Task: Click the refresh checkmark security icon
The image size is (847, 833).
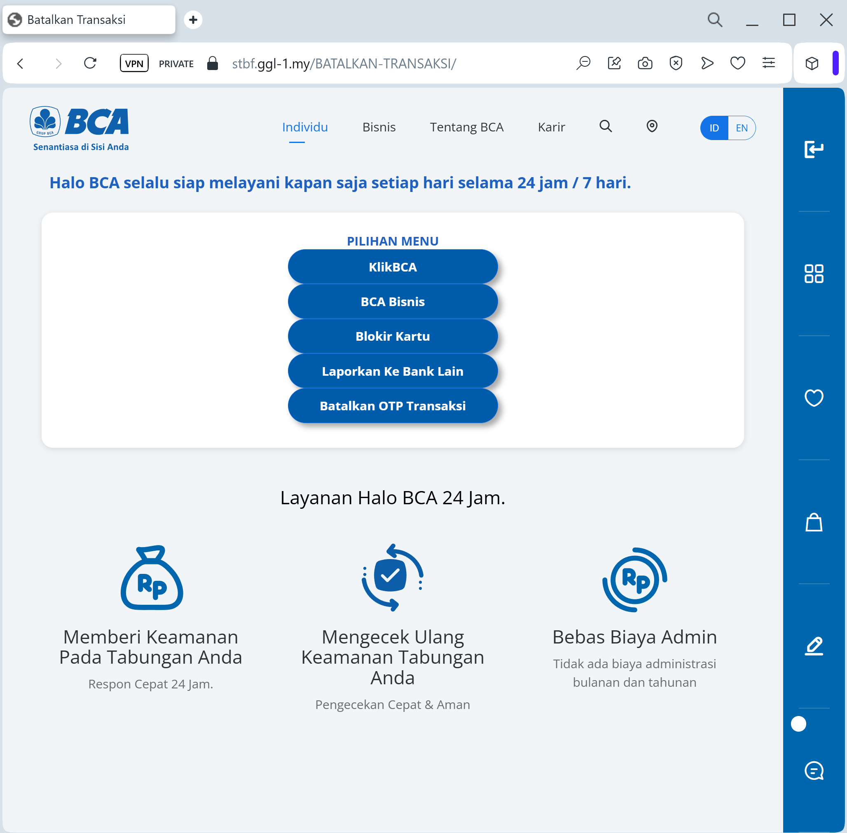Action: [393, 578]
